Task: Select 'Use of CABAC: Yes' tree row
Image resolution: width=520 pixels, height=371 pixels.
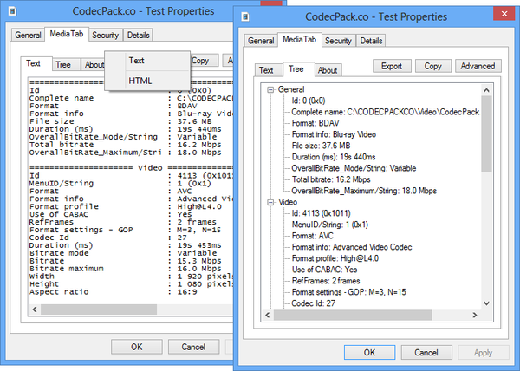Action: pyautogui.click(x=324, y=270)
